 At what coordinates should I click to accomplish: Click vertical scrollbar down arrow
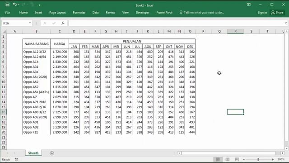(286, 148)
